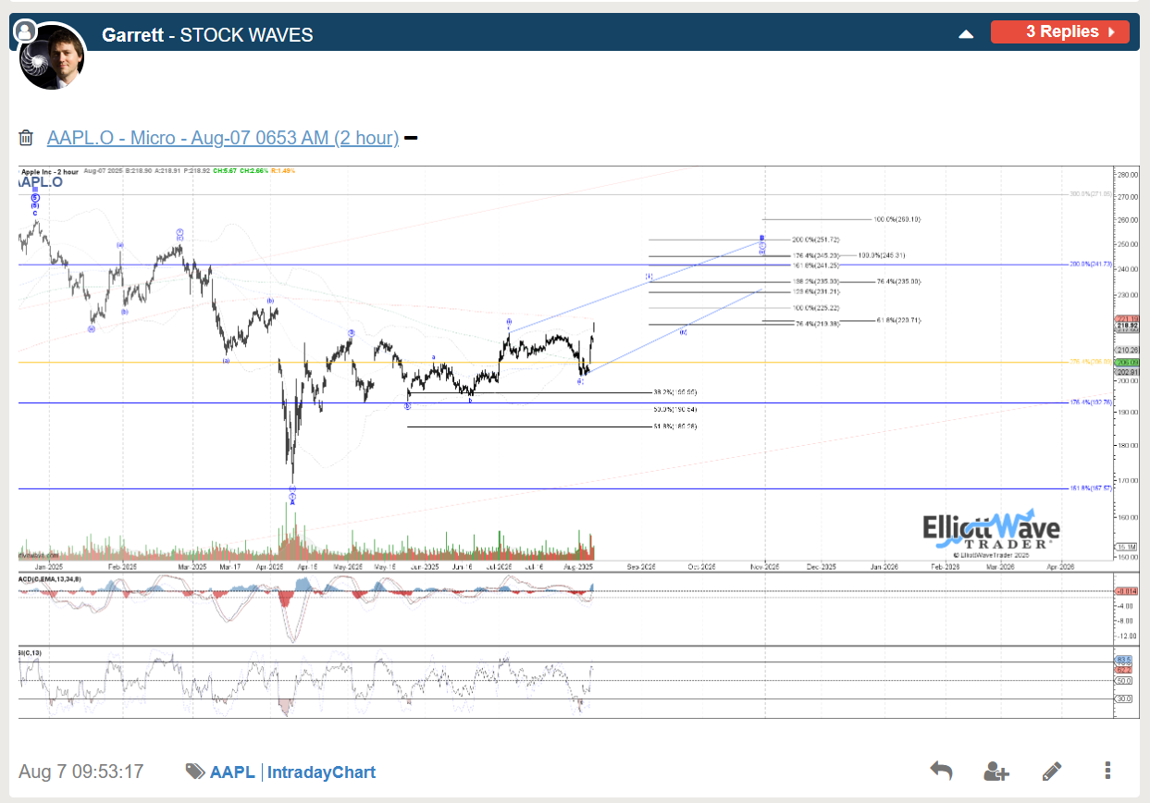The image size is (1150, 803).
Task: Edit the post with the pencil icon
Action: (1052, 771)
